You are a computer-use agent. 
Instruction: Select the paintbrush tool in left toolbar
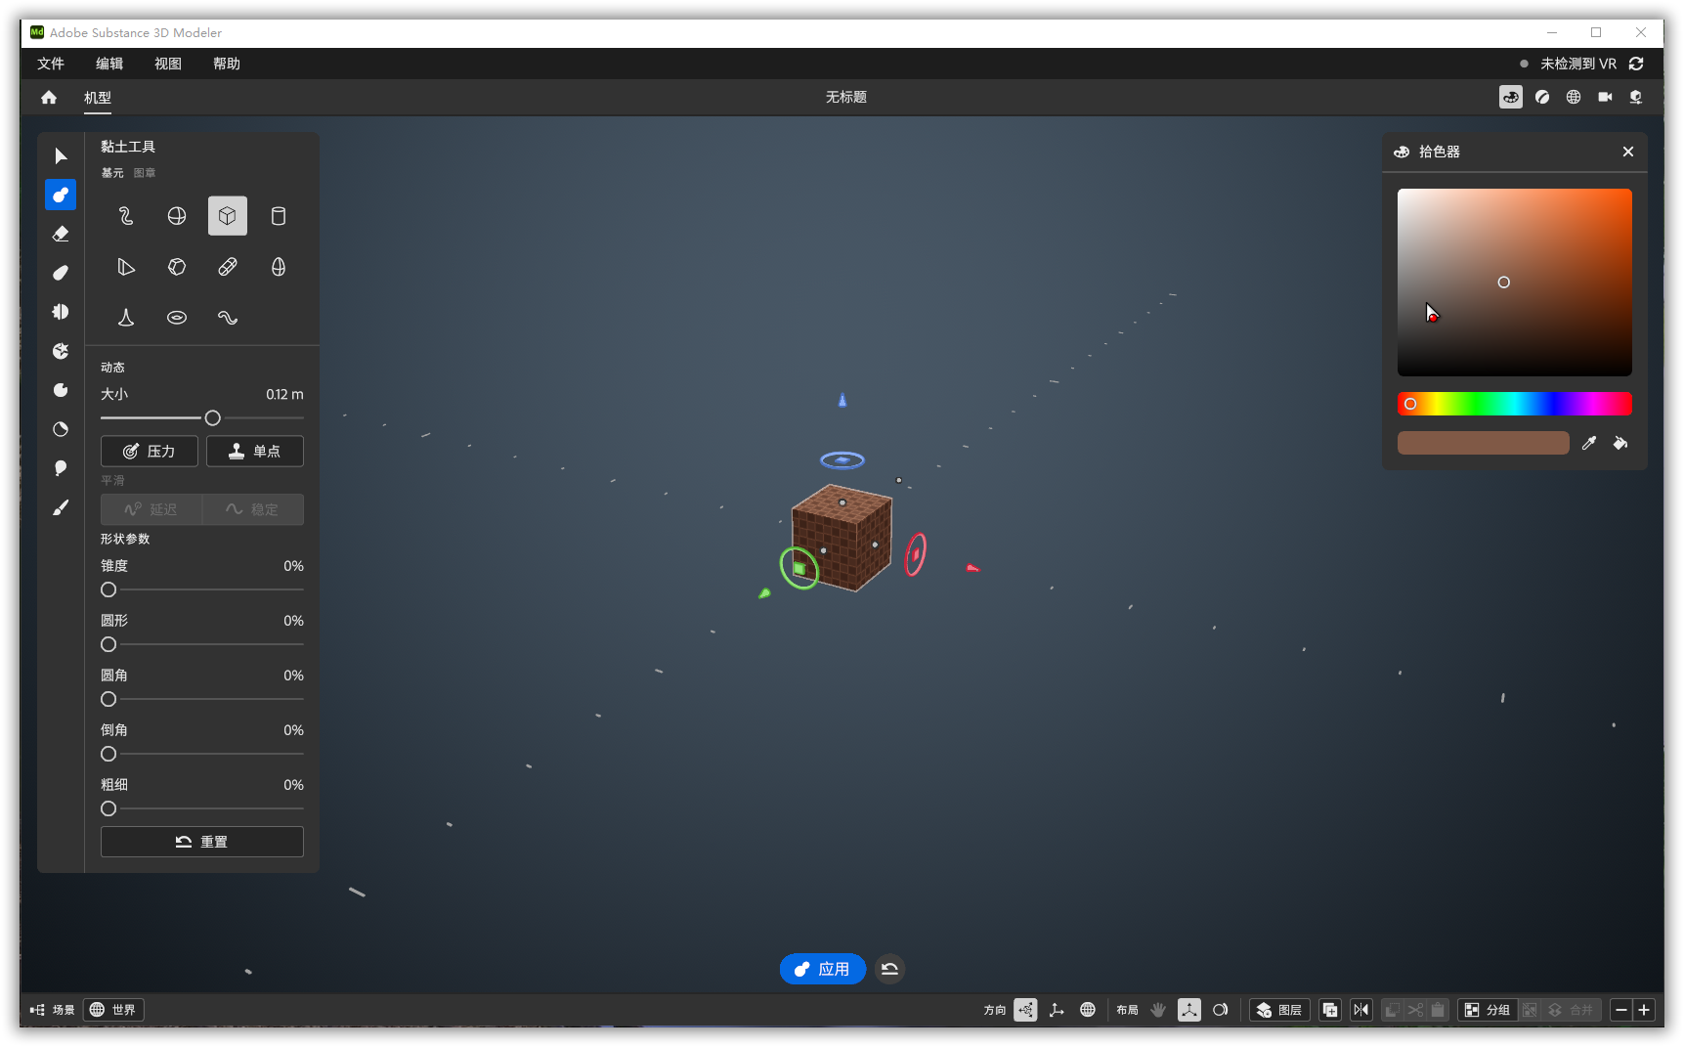tap(61, 507)
